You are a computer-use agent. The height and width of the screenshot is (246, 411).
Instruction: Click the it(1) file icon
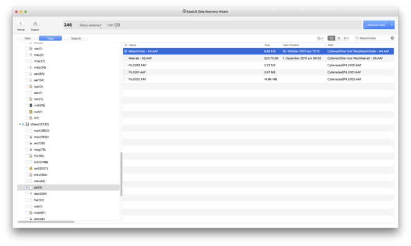coord(31,118)
